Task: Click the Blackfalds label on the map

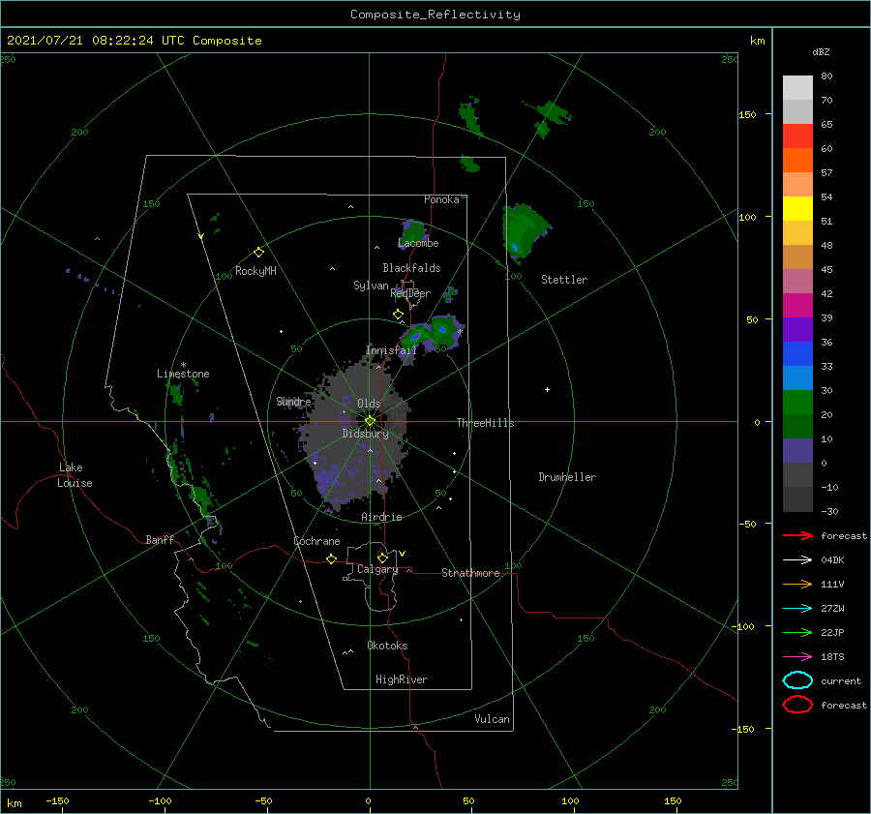Action: pos(411,268)
